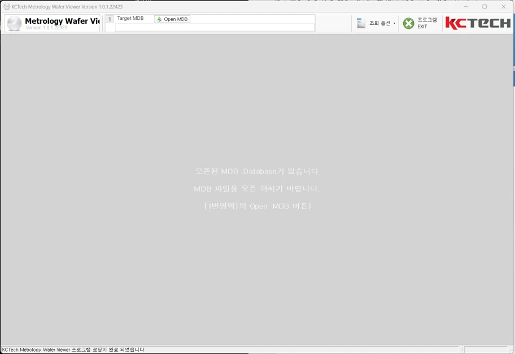The height and width of the screenshot is (354, 515).
Task: Click the Open MDB button
Action: 172,19
